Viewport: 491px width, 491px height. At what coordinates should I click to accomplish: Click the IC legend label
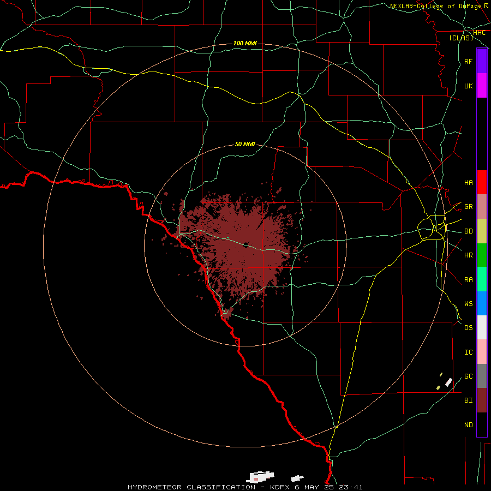[x=468, y=352]
